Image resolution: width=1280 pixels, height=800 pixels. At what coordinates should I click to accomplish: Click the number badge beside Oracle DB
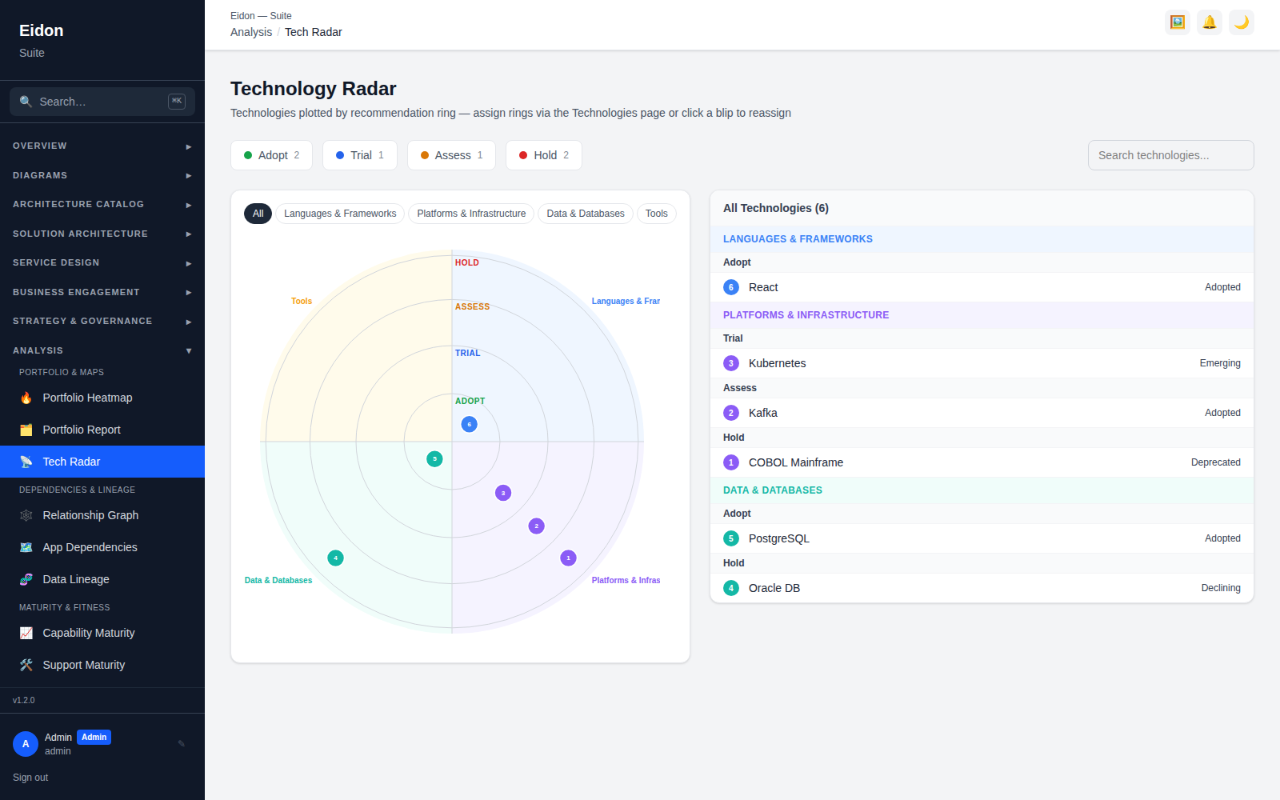(x=731, y=588)
